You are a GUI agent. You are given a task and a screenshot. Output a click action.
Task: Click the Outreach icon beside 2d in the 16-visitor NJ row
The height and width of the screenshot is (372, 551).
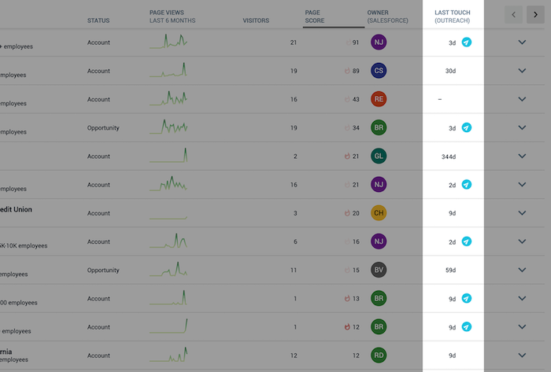tap(466, 184)
